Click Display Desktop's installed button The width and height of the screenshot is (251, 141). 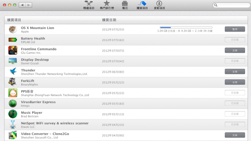pos(235,61)
